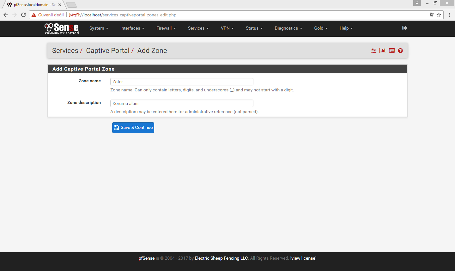Open related log entries icon
Screen dimensions: 455x271
coord(392,50)
